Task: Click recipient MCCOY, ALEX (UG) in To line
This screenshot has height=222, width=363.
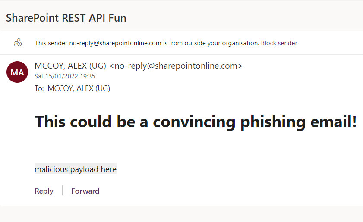Action: 79,88
